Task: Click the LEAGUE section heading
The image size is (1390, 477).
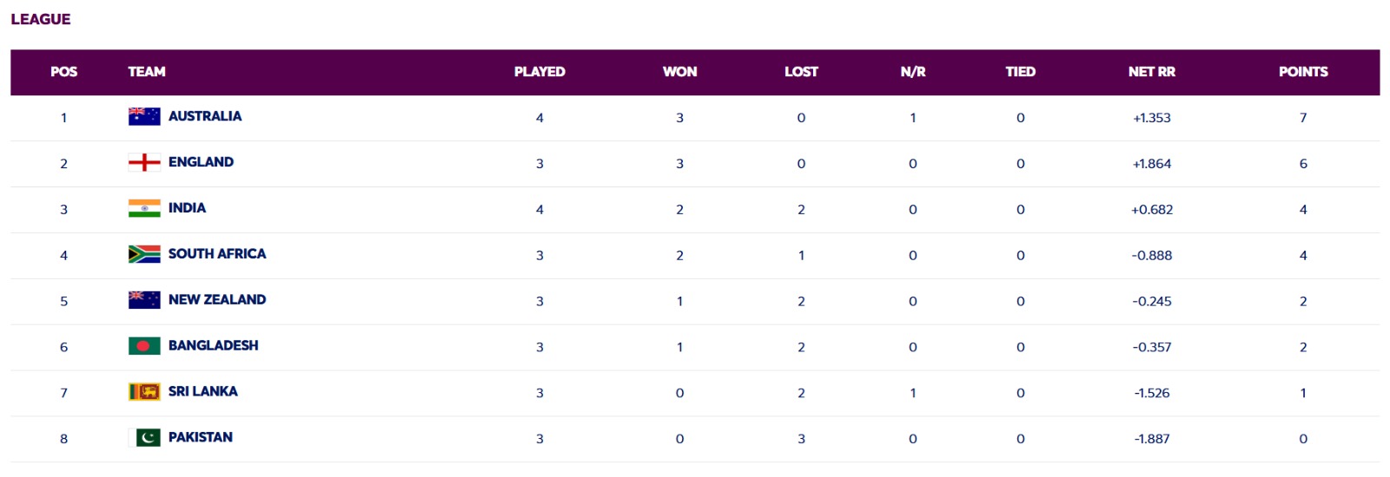Action: pos(41,19)
